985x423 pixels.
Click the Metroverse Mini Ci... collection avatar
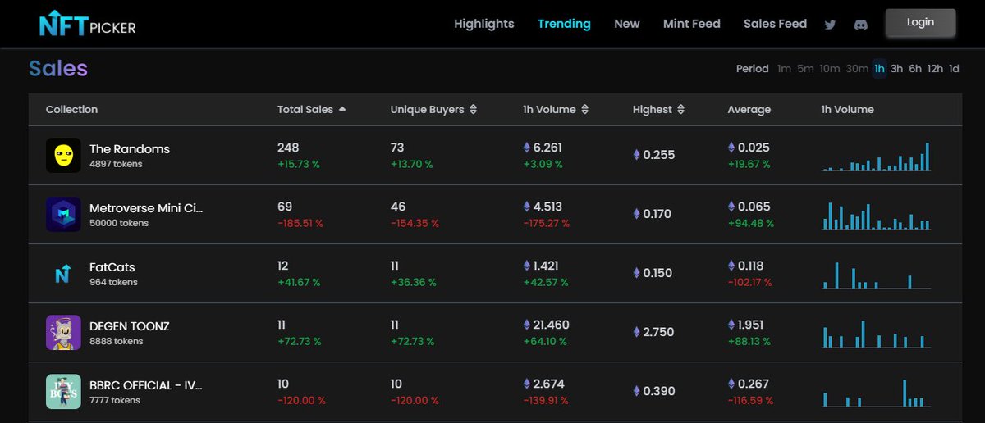[63, 214]
